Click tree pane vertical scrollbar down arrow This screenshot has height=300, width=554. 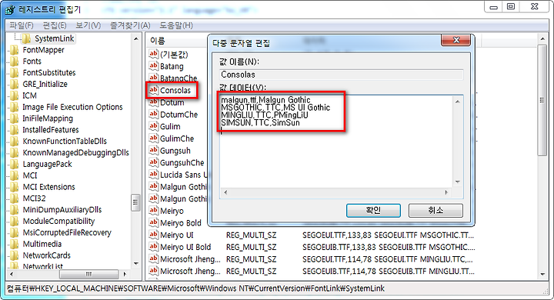136,263
